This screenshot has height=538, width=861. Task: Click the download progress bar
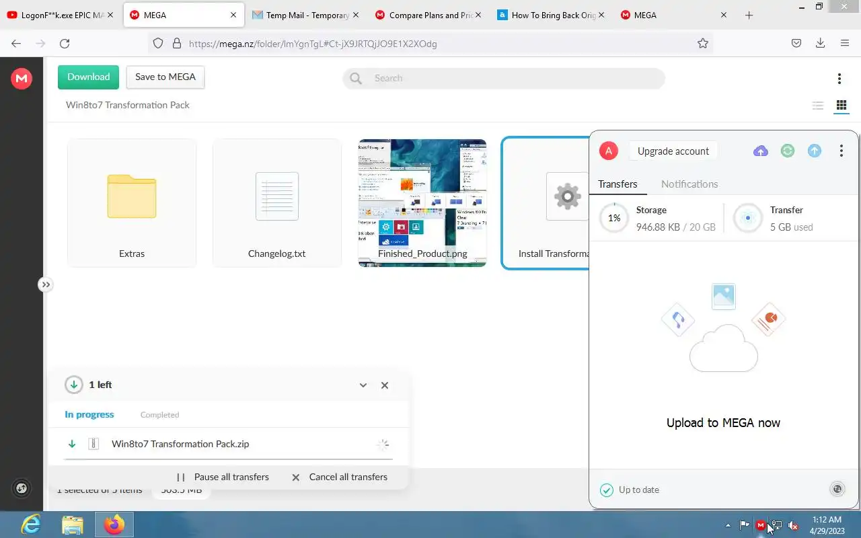click(x=228, y=459)
